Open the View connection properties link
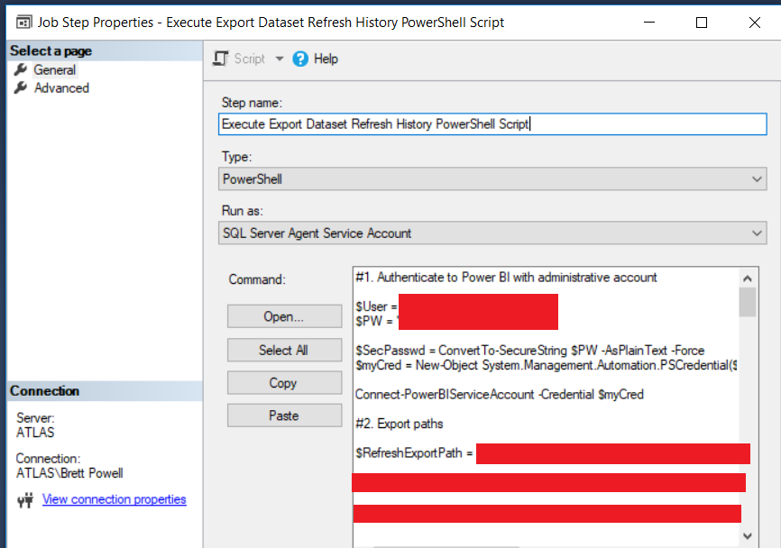The height and width of the screenshot is (548, 781). (114, 499)
